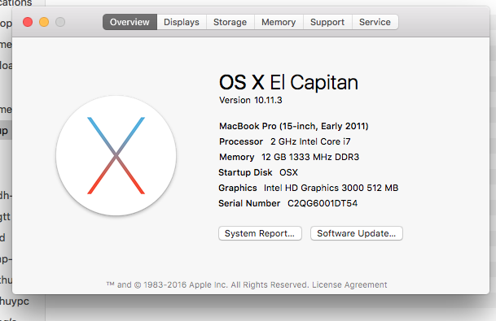Open the Storage tab
This screenshot has height=321, width=496.
[230, 22]
